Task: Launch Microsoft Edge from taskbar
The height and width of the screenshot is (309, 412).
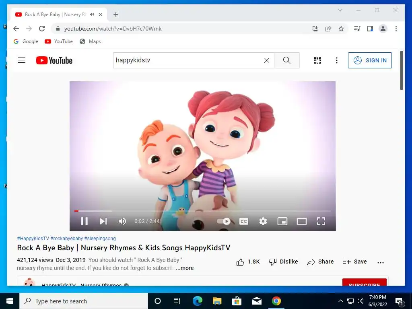Action: click(x=197, y=301)
